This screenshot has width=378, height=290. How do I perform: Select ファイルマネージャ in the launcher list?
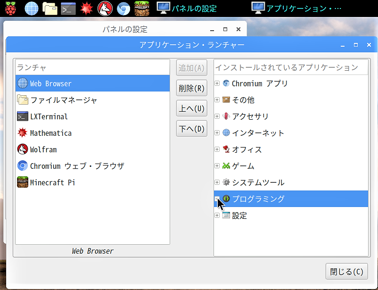click(x=92, y=100)
